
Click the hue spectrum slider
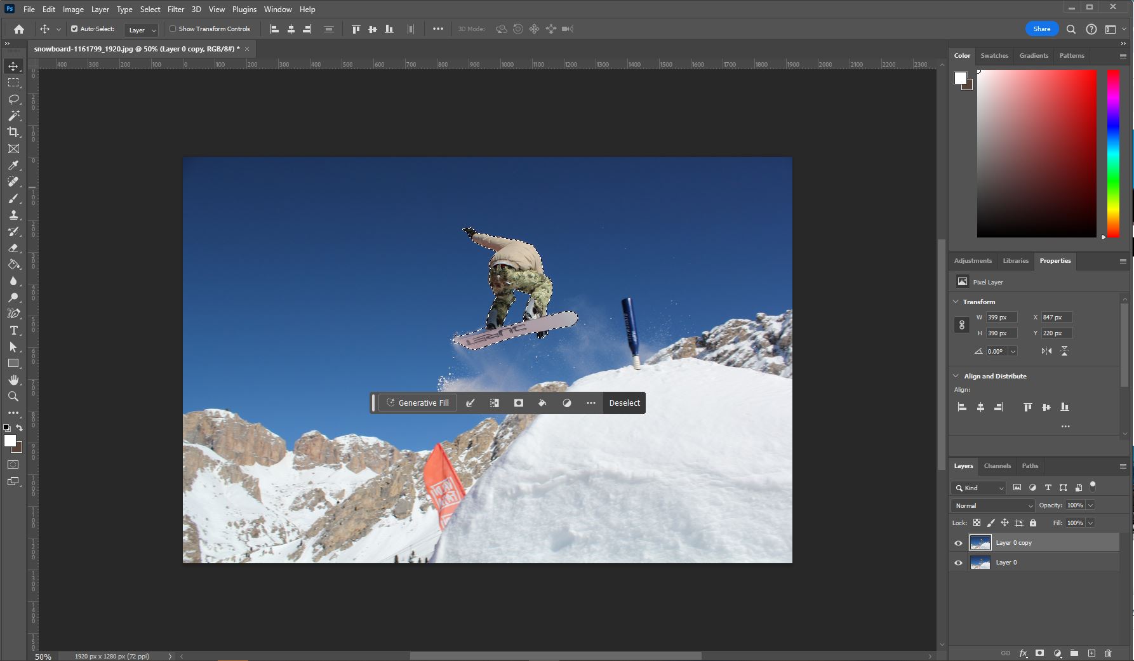[x=1113, y=154]
